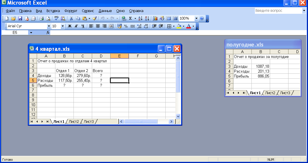This screenshot has height=163, width=308.
Task: Apply currency format icon
Action: click(119, 26)
